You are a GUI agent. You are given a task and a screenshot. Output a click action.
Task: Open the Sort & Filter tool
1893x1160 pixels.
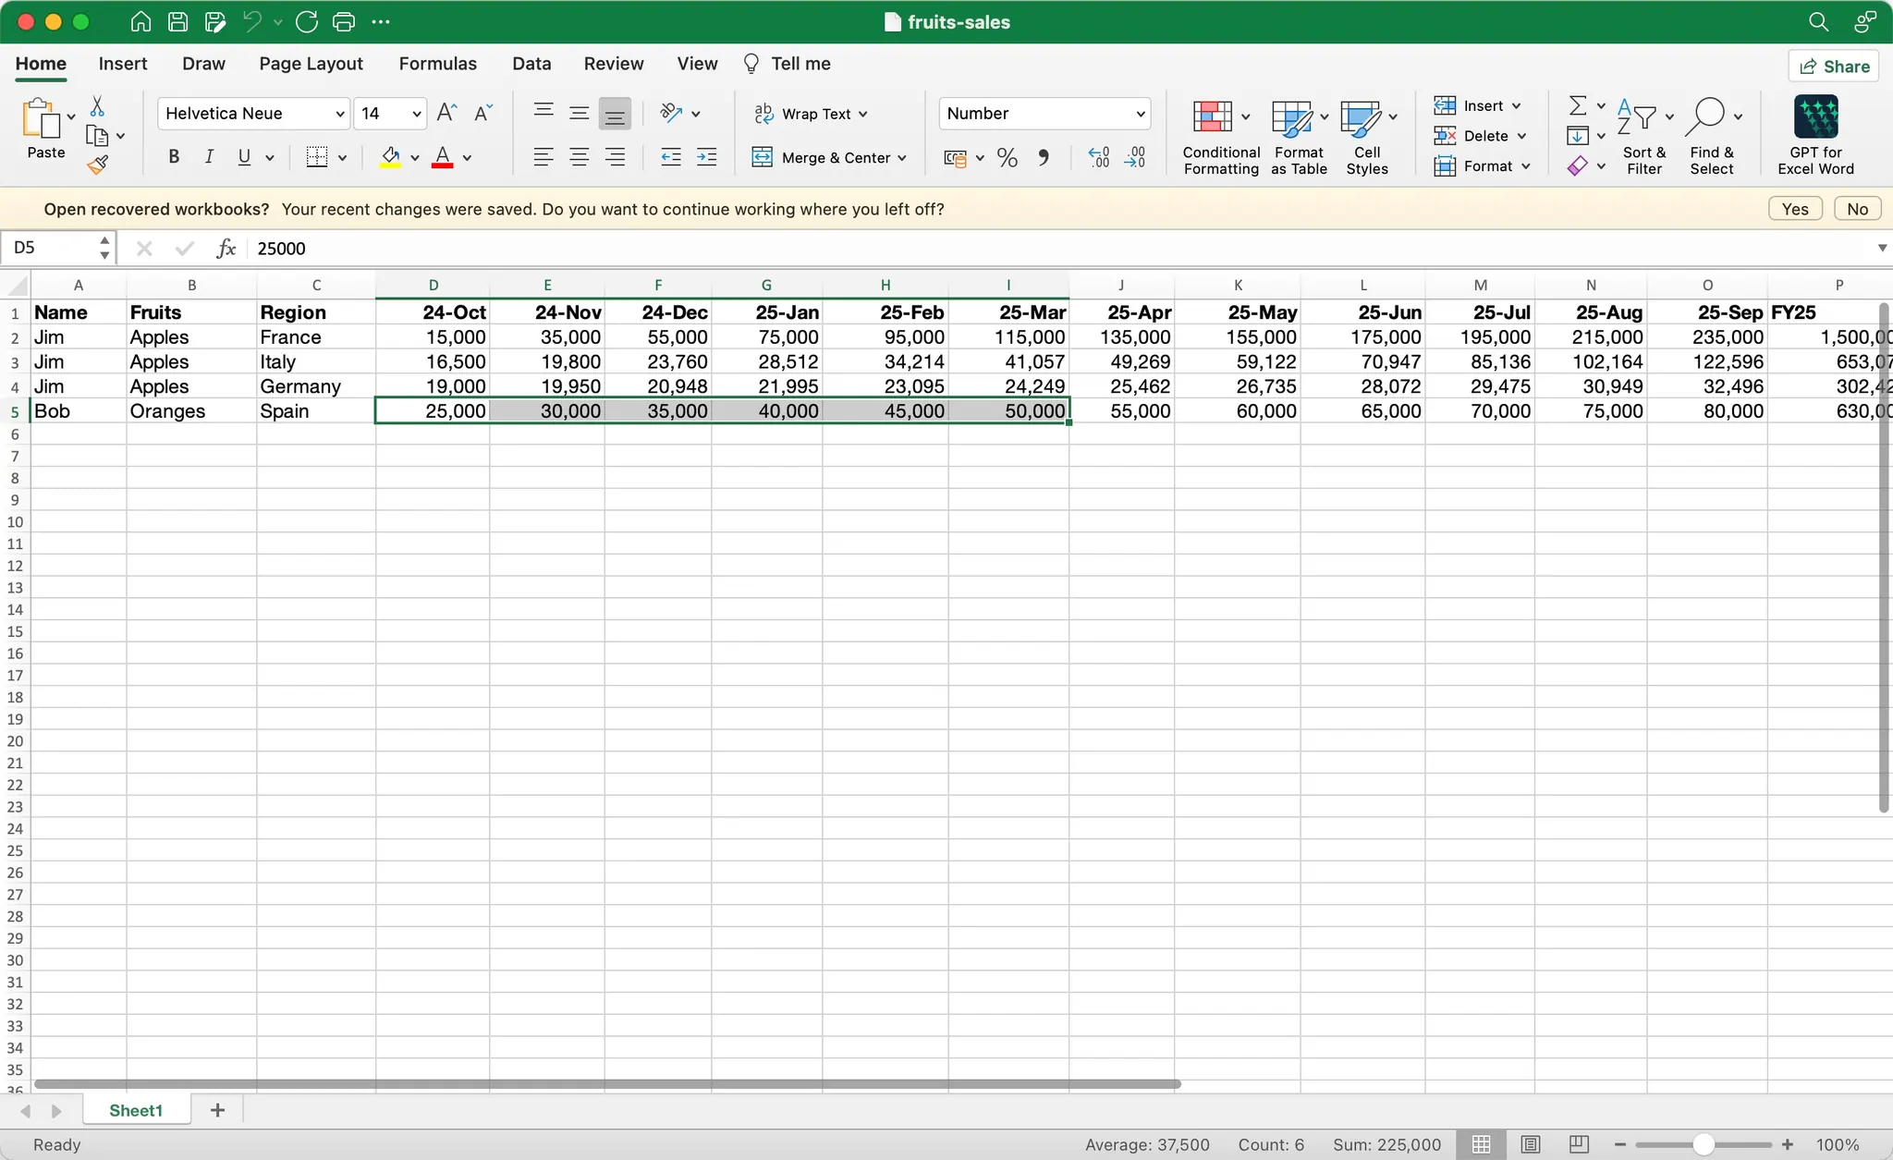point(1644,135)
